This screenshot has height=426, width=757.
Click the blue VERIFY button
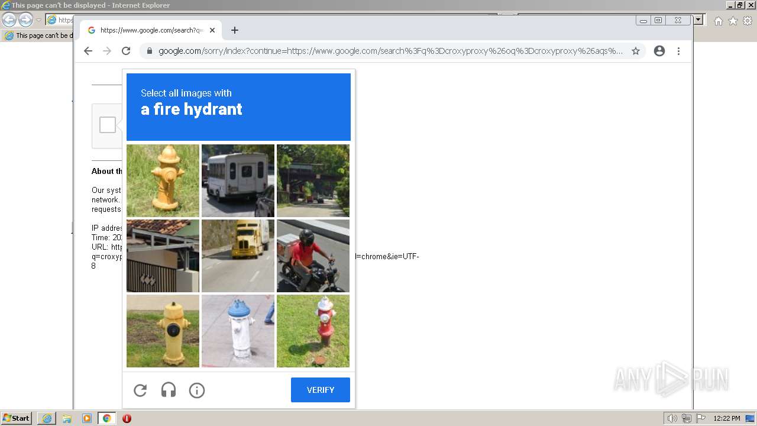pos(321,390)
